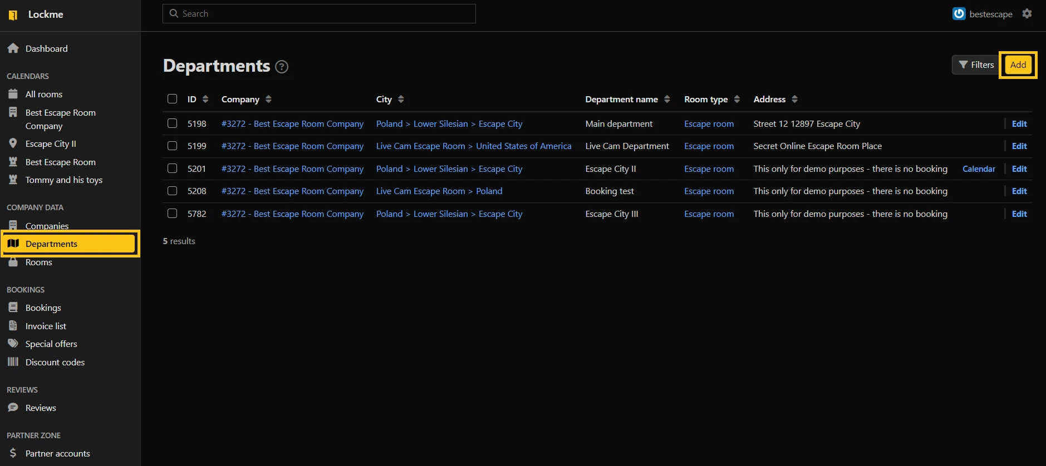Click Edit for the Main department row
This screenshot has height=466, width=1046.
click(1019, 124)
